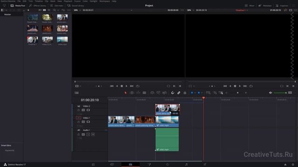This screenshot has height=167, width=298.
Task: Open the Edit menu
Action: [25, 1]
